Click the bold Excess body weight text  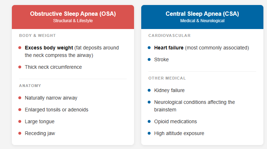(49, 48)
